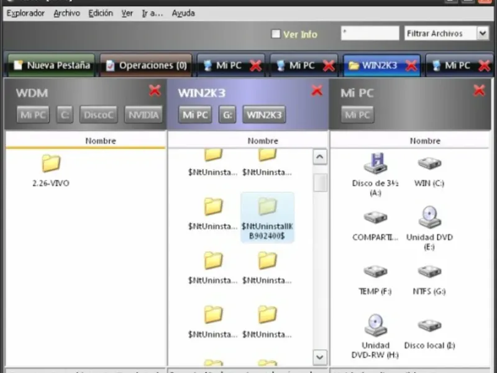497x373 pixels.
Task: Click the NVIDIA breadcrumb button
Action: 144,114
